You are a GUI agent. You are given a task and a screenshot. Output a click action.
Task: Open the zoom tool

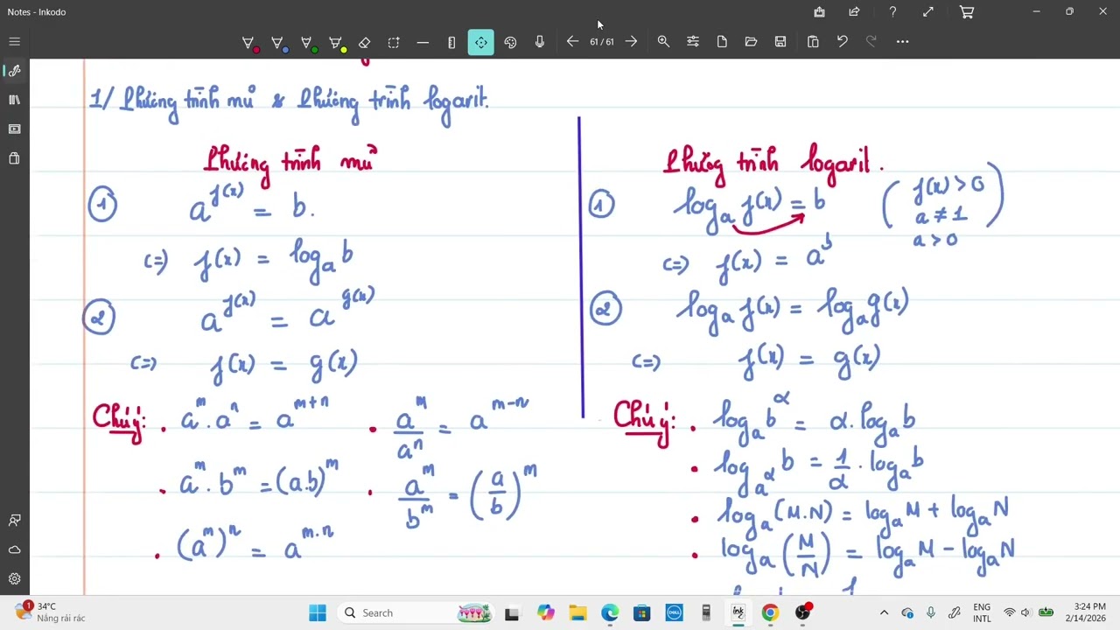pyautogui.click(x=663, y=42)
